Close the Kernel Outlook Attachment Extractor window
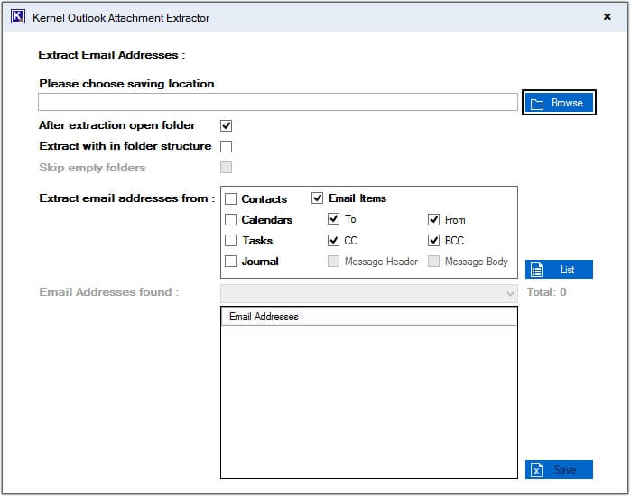The height and width of the screenshot is (497, 631). tap(608, 16)
